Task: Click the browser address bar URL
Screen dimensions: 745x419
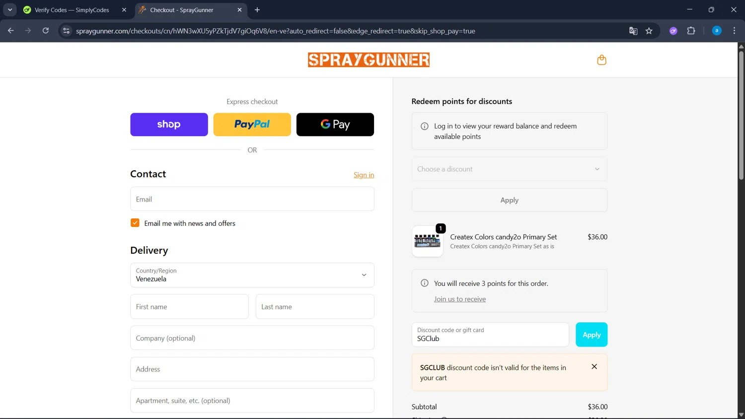Action: 276,31
